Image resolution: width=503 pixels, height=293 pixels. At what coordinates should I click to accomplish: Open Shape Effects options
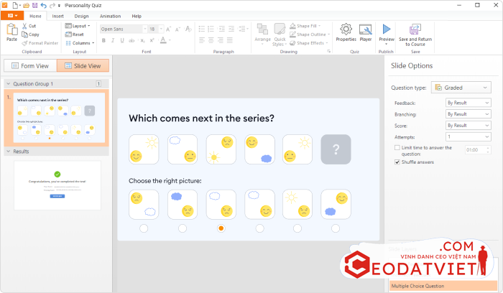(309, 43)
